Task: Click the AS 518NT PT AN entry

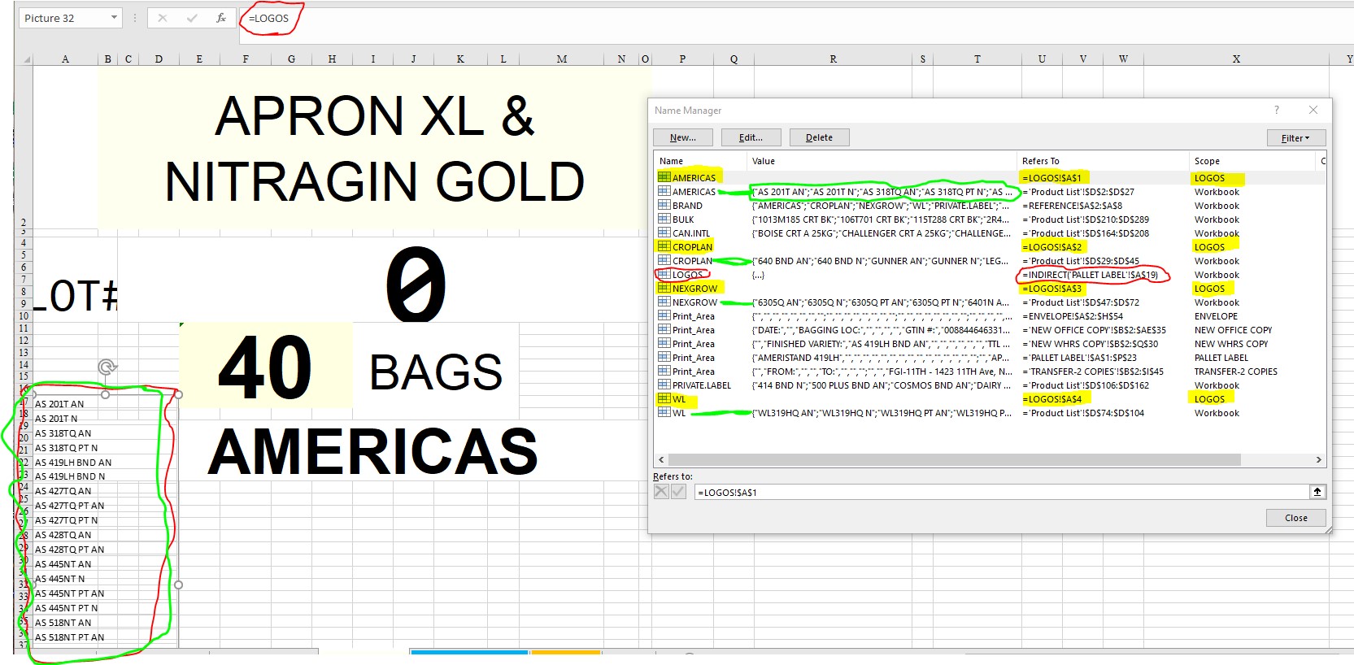Action: tap(69, 637)
